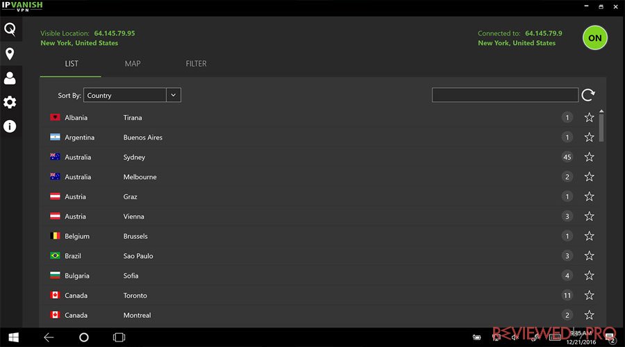Click the Connected to IP 64.145.79.9
The image size is (625, 347).
click(x=544, y=33)
